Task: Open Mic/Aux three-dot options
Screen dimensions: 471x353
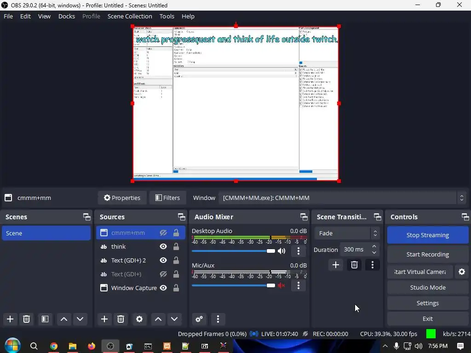Action: coord(298,285)
